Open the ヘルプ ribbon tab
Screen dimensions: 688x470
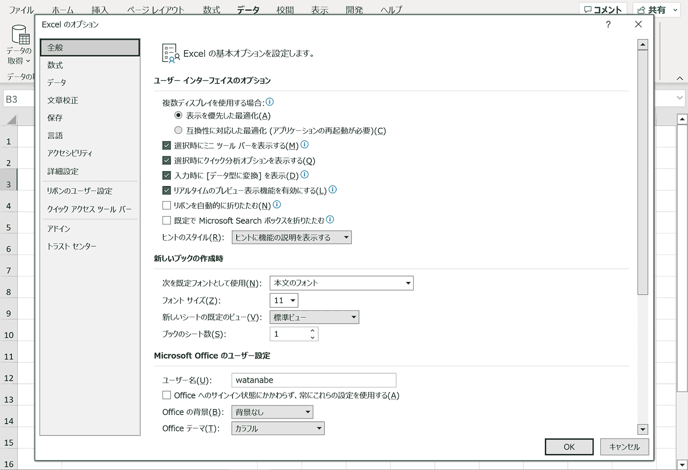click(391, 10)
